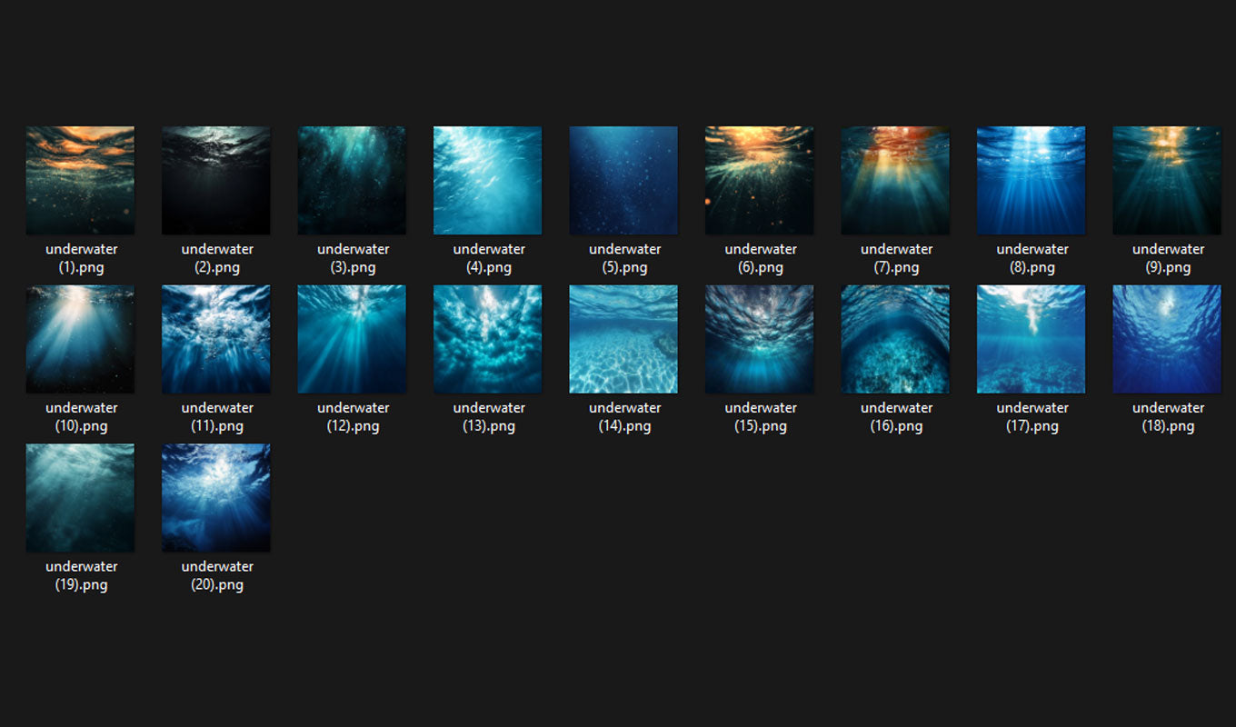Choose the underwater (8).png blue rays image
1236x727 pixels.
click(1032, 180)
